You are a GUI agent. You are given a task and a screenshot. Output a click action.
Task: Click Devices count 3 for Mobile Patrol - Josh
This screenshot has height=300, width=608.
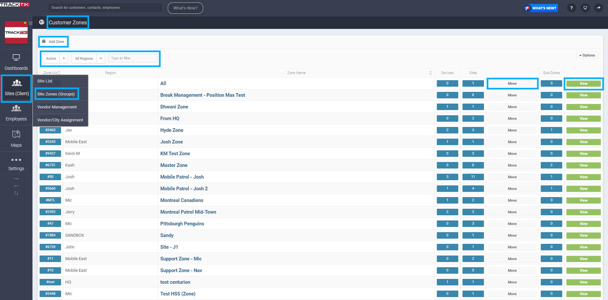pos(447,177)
